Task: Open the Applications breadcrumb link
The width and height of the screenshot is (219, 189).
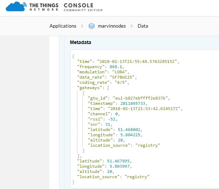Action: pyautogui.click(x=63, y=26)
